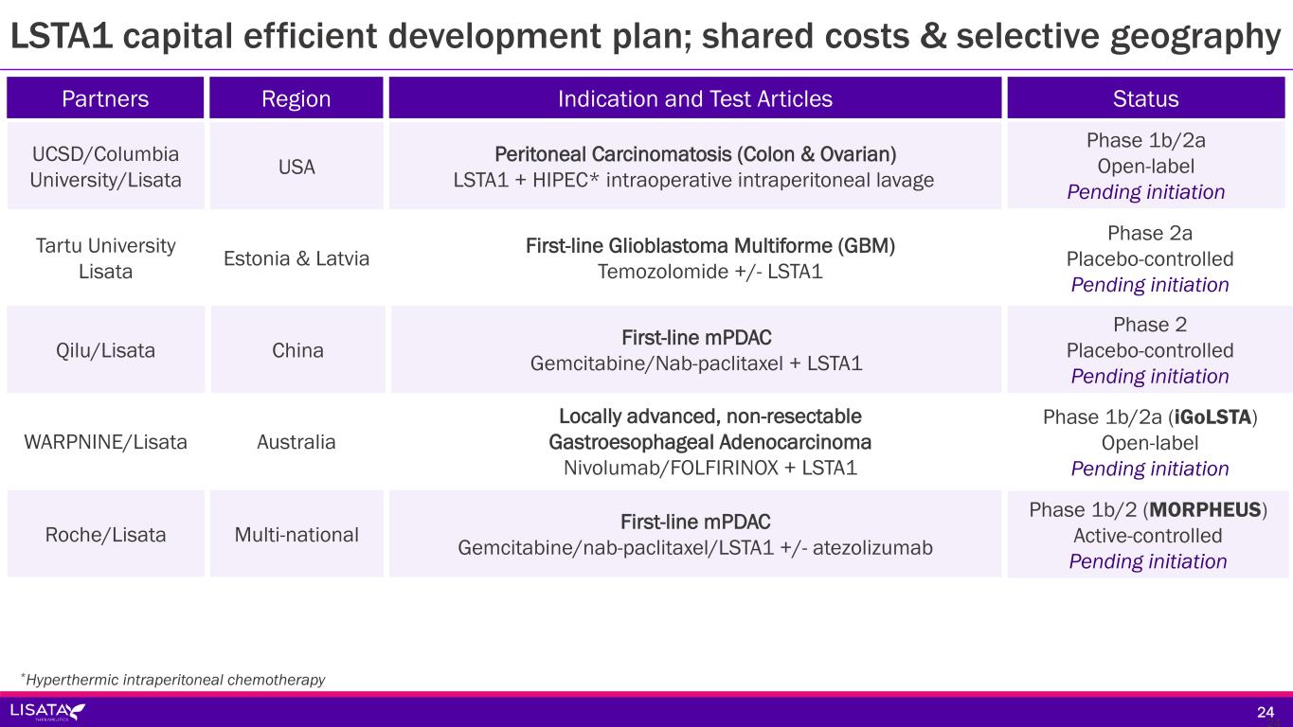The height and width of the screenshot is (727, 1293).
Task: Click the Status column header
Action: (x=1145, y=98)
